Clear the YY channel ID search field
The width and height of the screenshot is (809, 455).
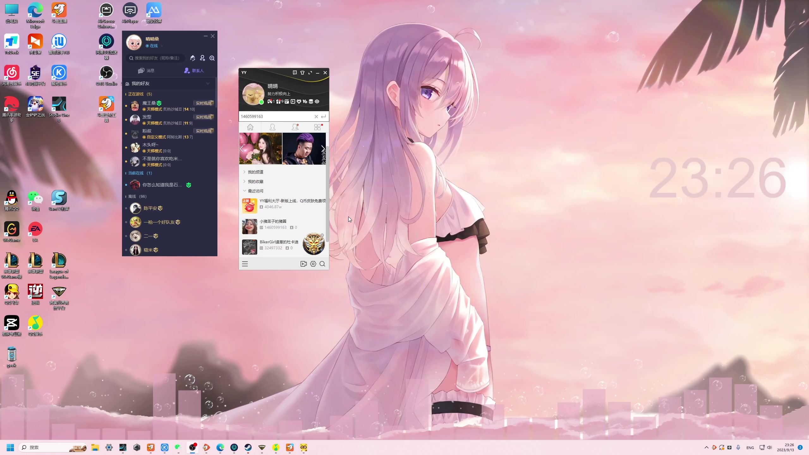(x=316, y=117)
